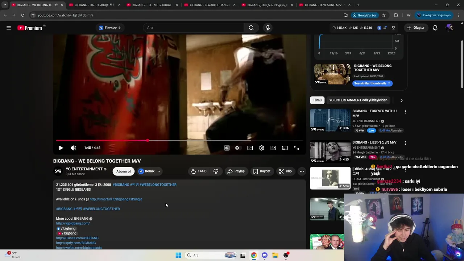The image size is (464, 261).
Task: Enter fullscreen mode
Action: click(x=297, y=148)
